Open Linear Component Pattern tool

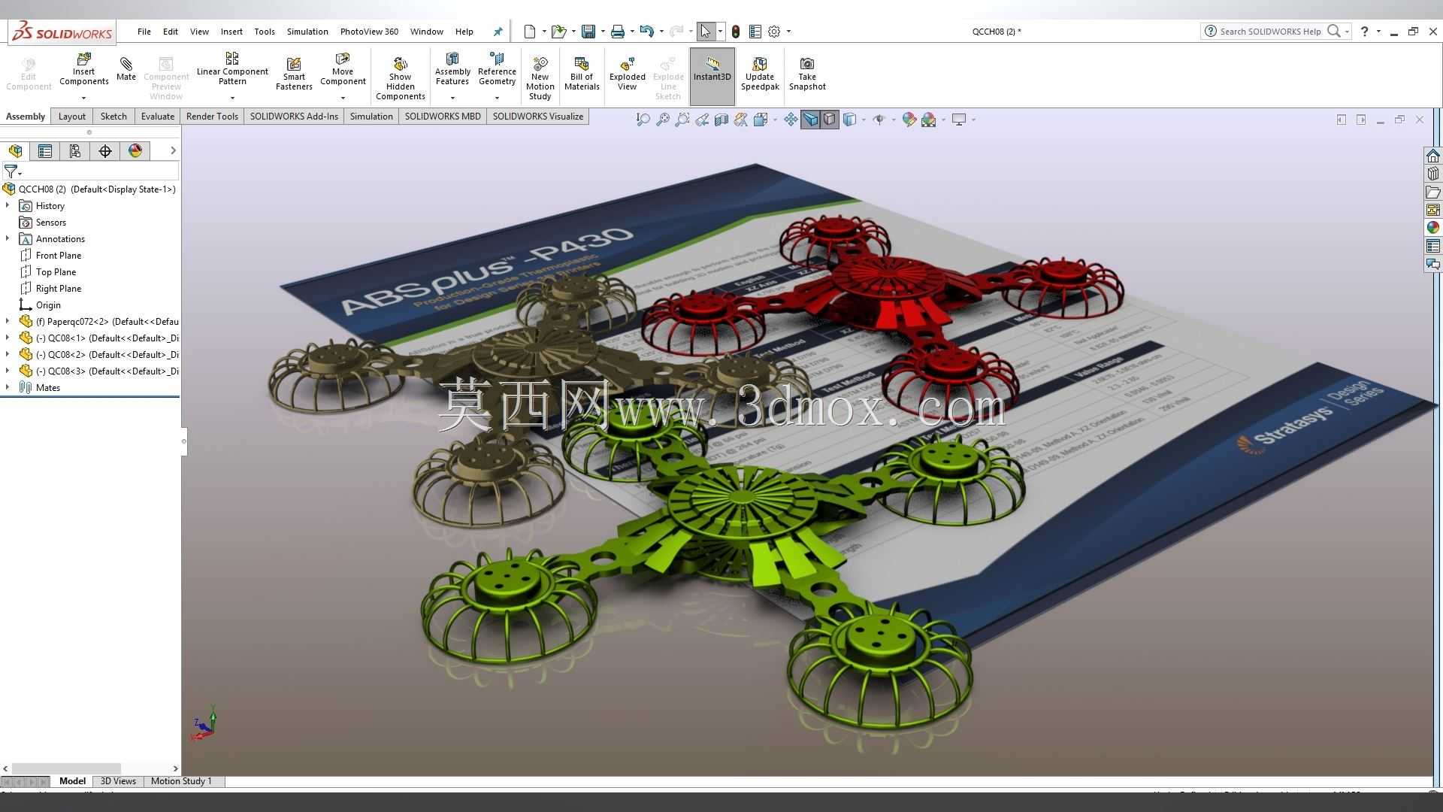coord(232,69)
